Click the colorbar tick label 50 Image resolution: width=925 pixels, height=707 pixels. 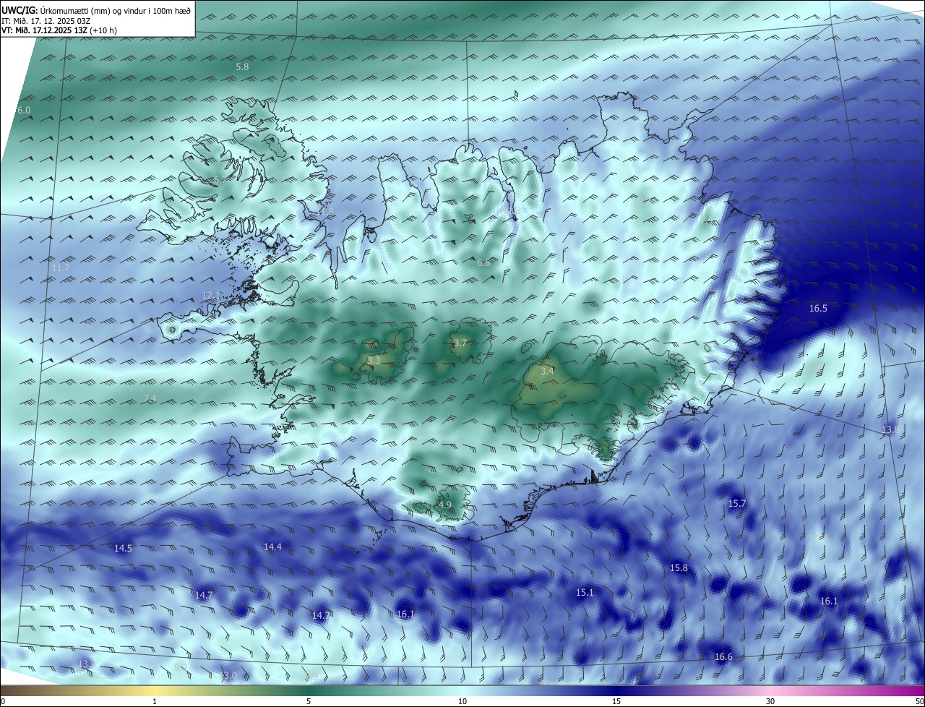coord(919,701)
